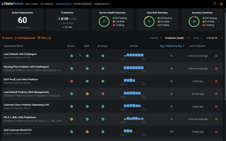Click '1 Failing' in Service Health Summary

pyautogui.click(x=118, y=25)
